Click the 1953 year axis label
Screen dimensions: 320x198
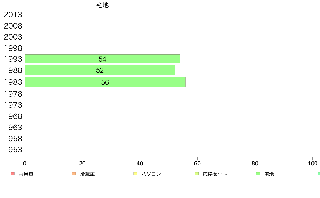tap(13, 150)
